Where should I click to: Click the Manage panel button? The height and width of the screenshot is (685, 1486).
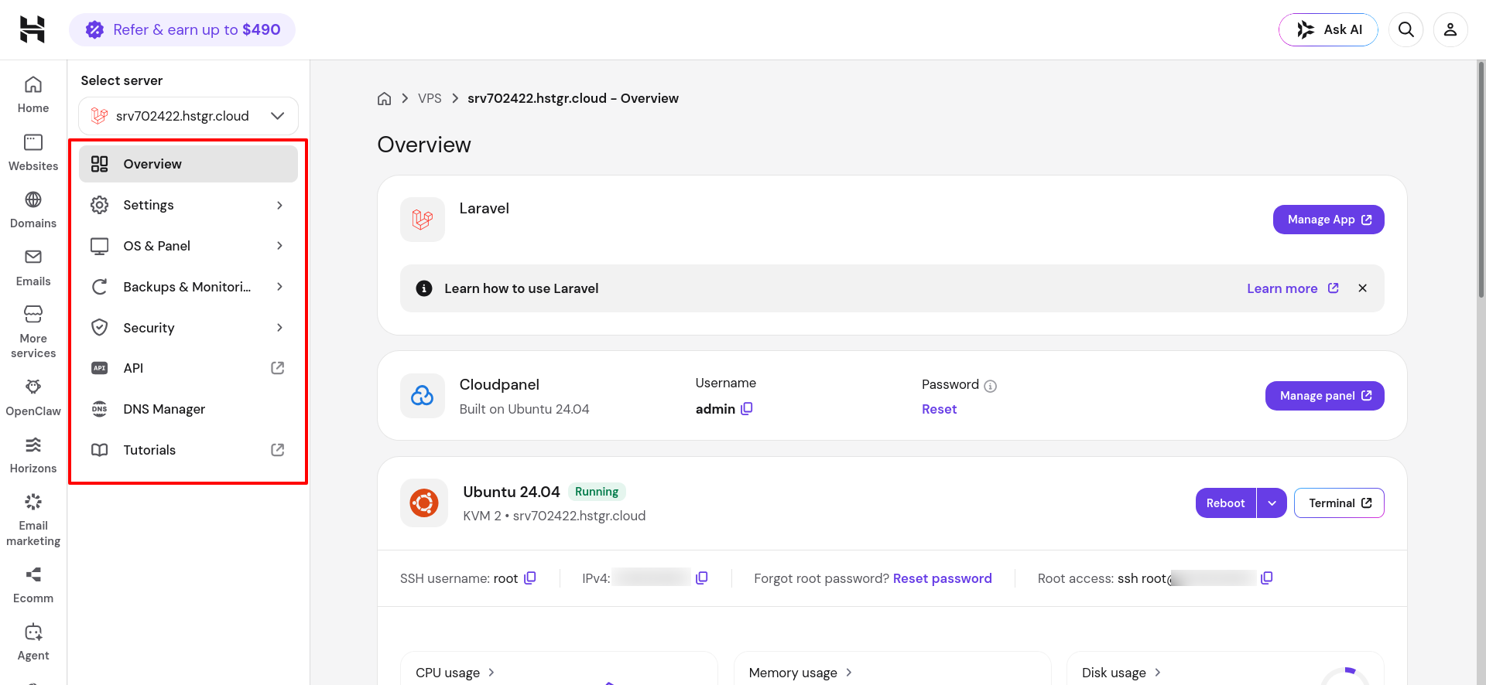[1324, 396]
